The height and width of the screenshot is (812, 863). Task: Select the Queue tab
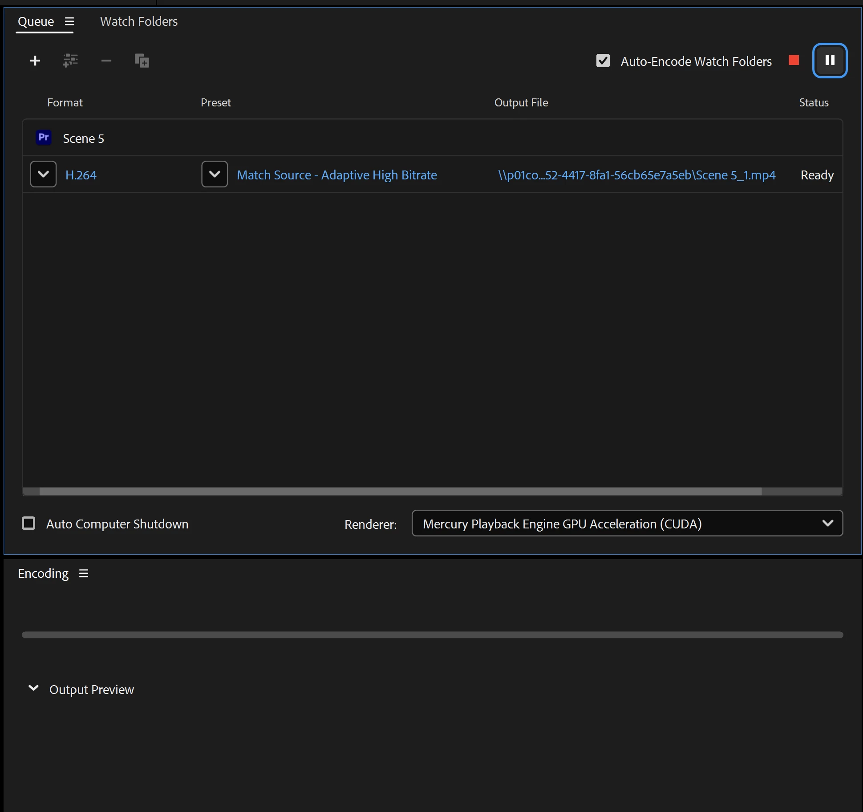click(36, 21)
